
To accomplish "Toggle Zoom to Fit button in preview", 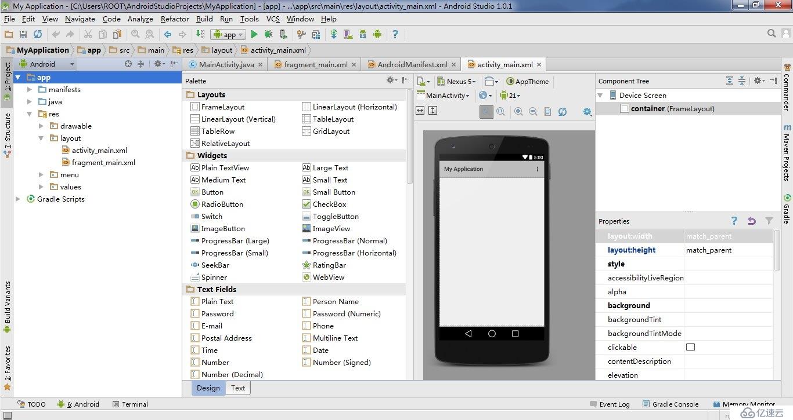I will [x=486, y=112].
